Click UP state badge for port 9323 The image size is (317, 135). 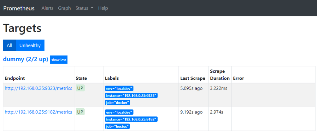[x=80, y=88]
